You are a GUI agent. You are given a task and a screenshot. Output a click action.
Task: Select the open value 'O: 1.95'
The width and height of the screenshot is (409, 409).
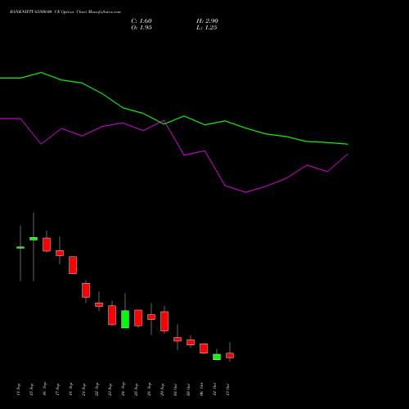(142, 28)
